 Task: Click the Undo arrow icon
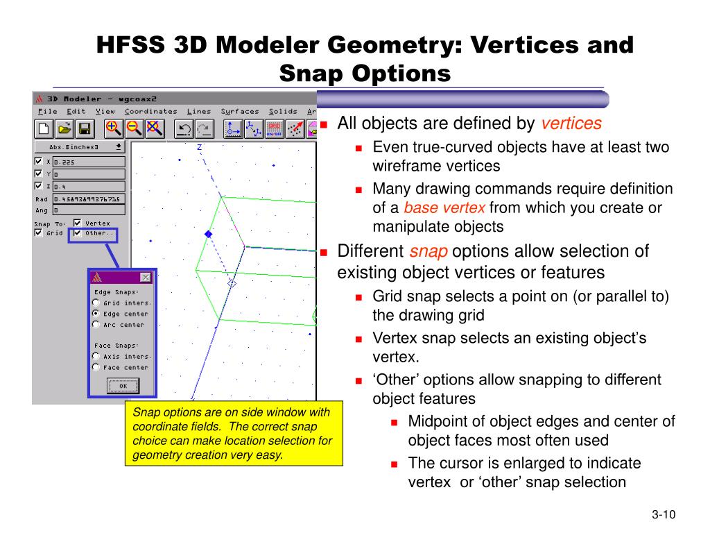(x=184, y=129)
